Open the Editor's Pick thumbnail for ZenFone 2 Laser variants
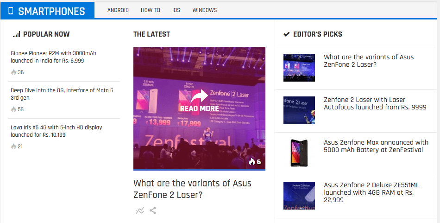Viewport: 440px width, 223px height. 299,68
